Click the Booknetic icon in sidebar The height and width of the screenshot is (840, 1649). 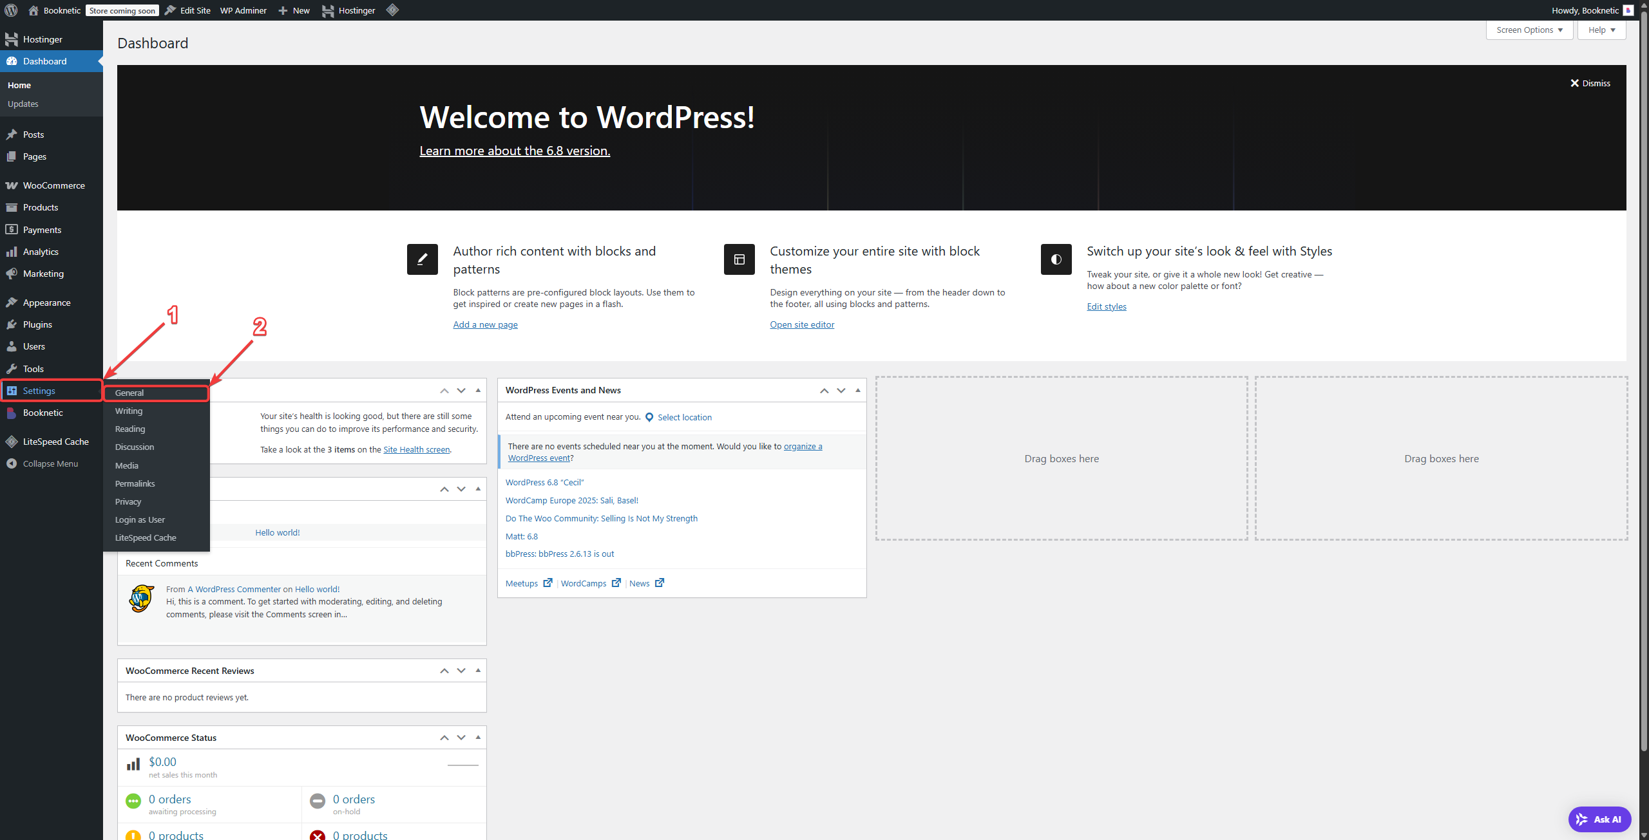[12, 413]
